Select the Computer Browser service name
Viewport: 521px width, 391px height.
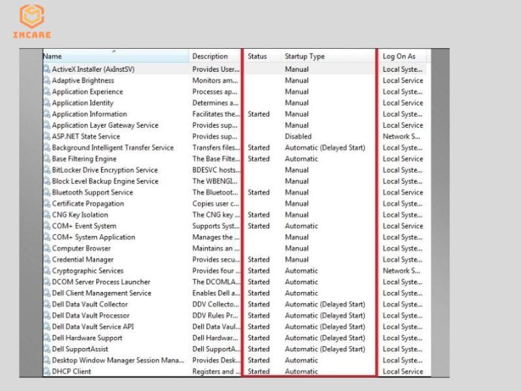tap(81, 248)
